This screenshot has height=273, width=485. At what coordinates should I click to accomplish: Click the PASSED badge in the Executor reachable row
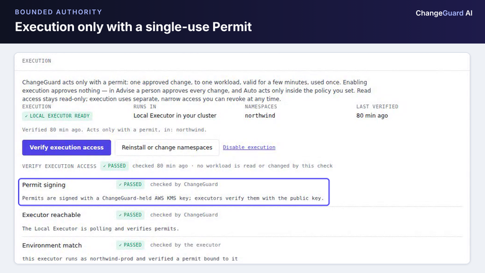point(130,215)
